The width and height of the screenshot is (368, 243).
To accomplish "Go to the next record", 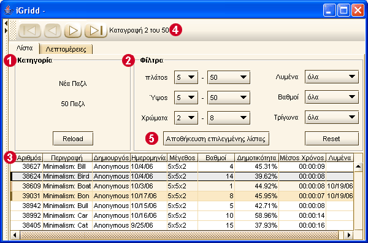I will point(73,31).
